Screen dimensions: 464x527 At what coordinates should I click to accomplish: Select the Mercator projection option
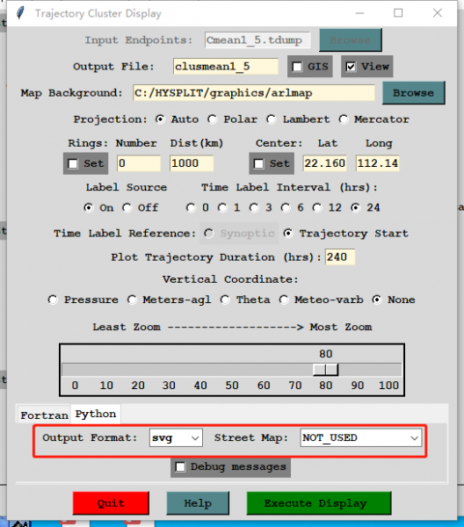click(344, 119)
